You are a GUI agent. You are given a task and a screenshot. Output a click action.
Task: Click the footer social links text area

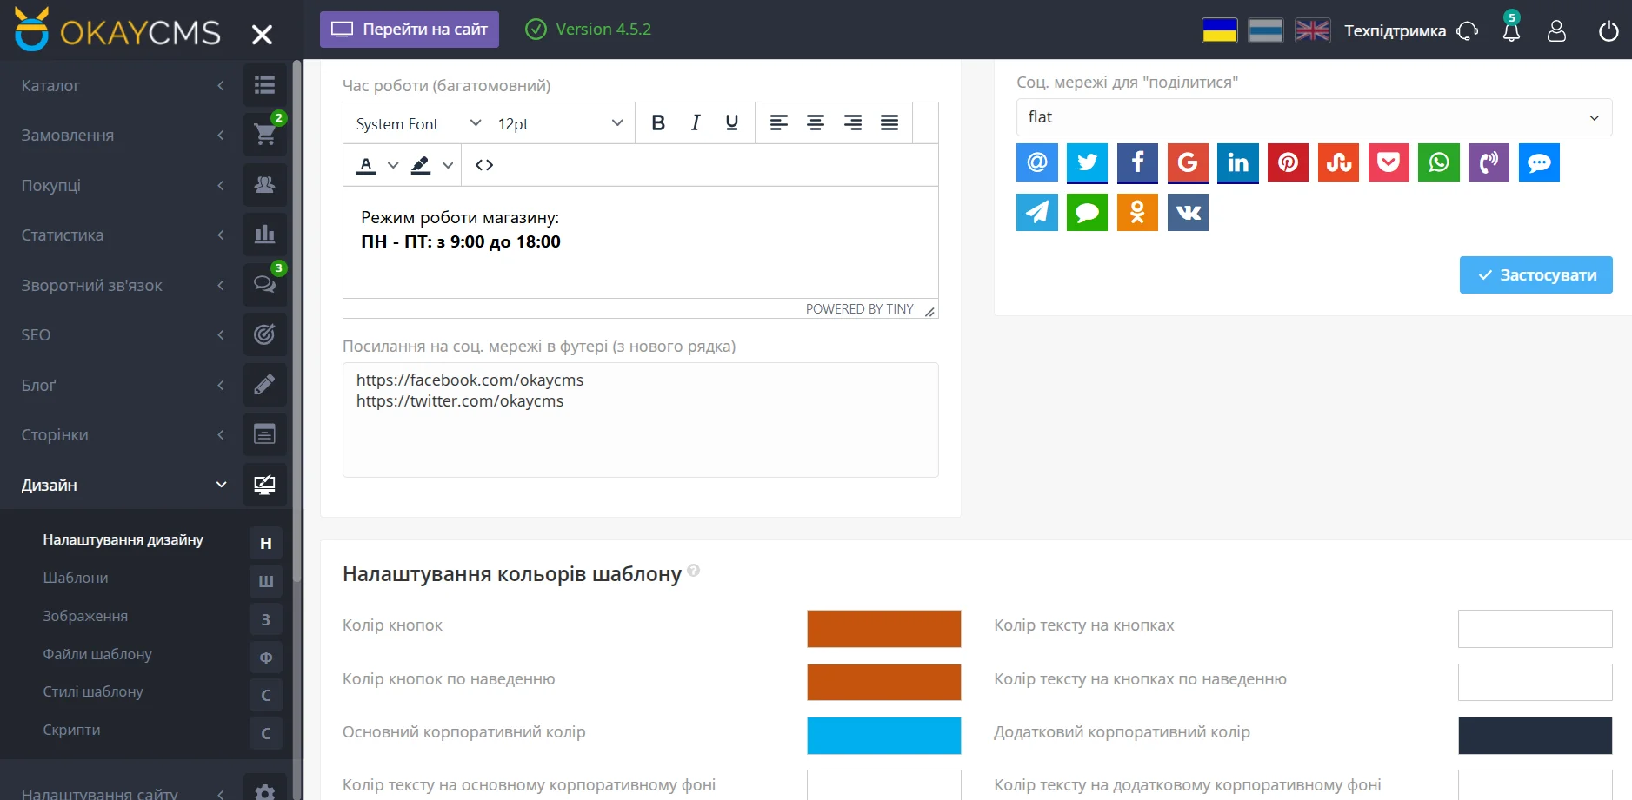pos(640,420)
